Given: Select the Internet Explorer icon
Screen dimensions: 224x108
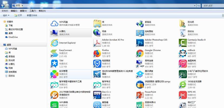Looking at the screenshot, I should (x=54, y=43).
